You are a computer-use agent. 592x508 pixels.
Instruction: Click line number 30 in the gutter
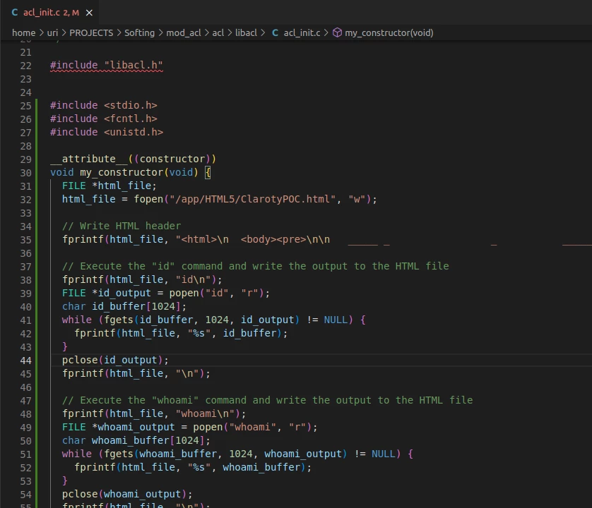click(x=25, y=172)
